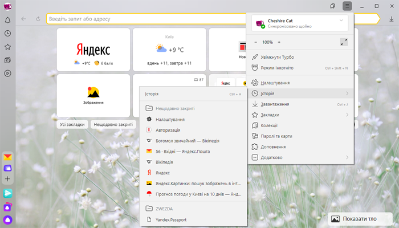Click the address bar input field

146,19
